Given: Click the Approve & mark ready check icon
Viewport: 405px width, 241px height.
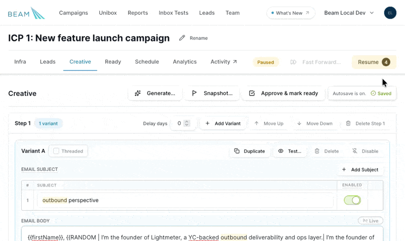Looking at the screenshot, I should pos(252,93).
